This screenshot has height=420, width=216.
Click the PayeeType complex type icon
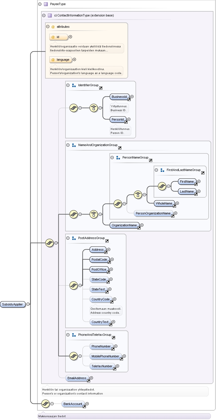(46, 4)
